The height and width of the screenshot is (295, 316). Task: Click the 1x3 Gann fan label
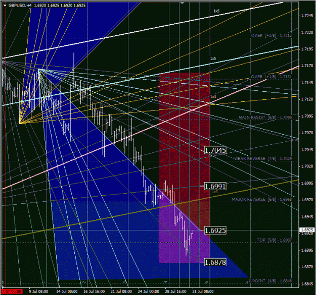click(213, 97)
